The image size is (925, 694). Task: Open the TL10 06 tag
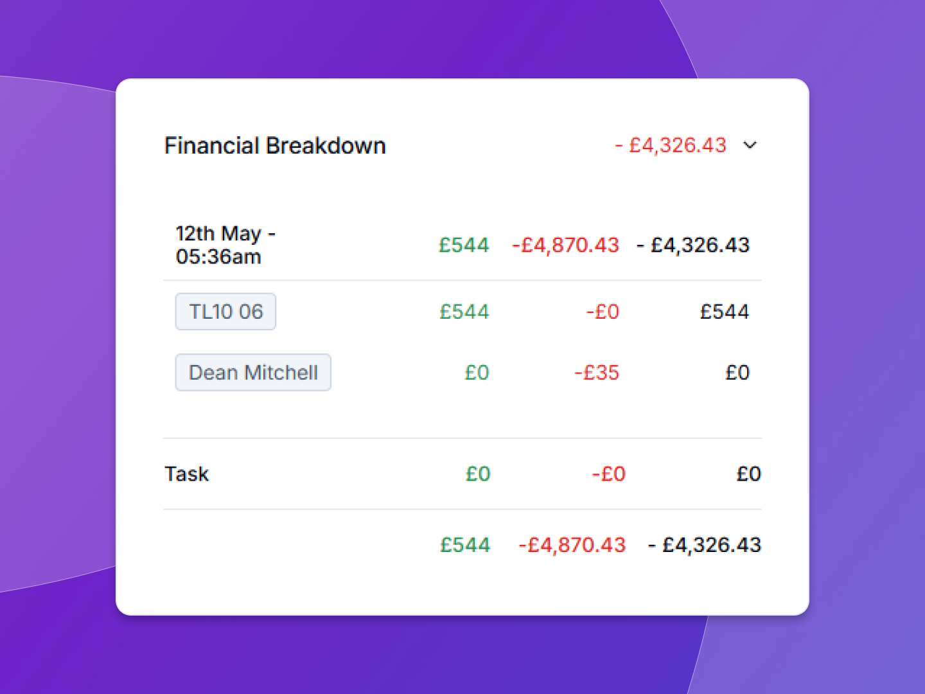click(225, 312)
